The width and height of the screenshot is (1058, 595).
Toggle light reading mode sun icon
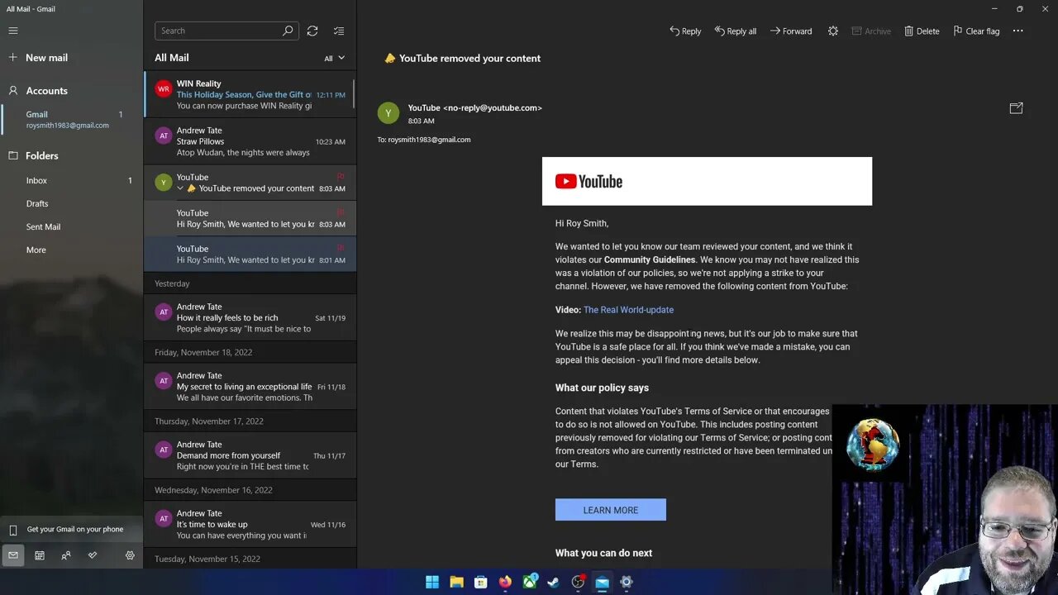click(833, 31)
